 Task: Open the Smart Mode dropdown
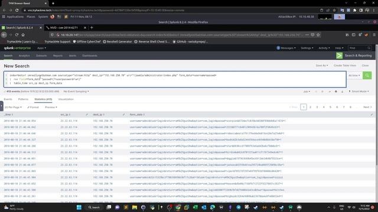click(359, 91)
